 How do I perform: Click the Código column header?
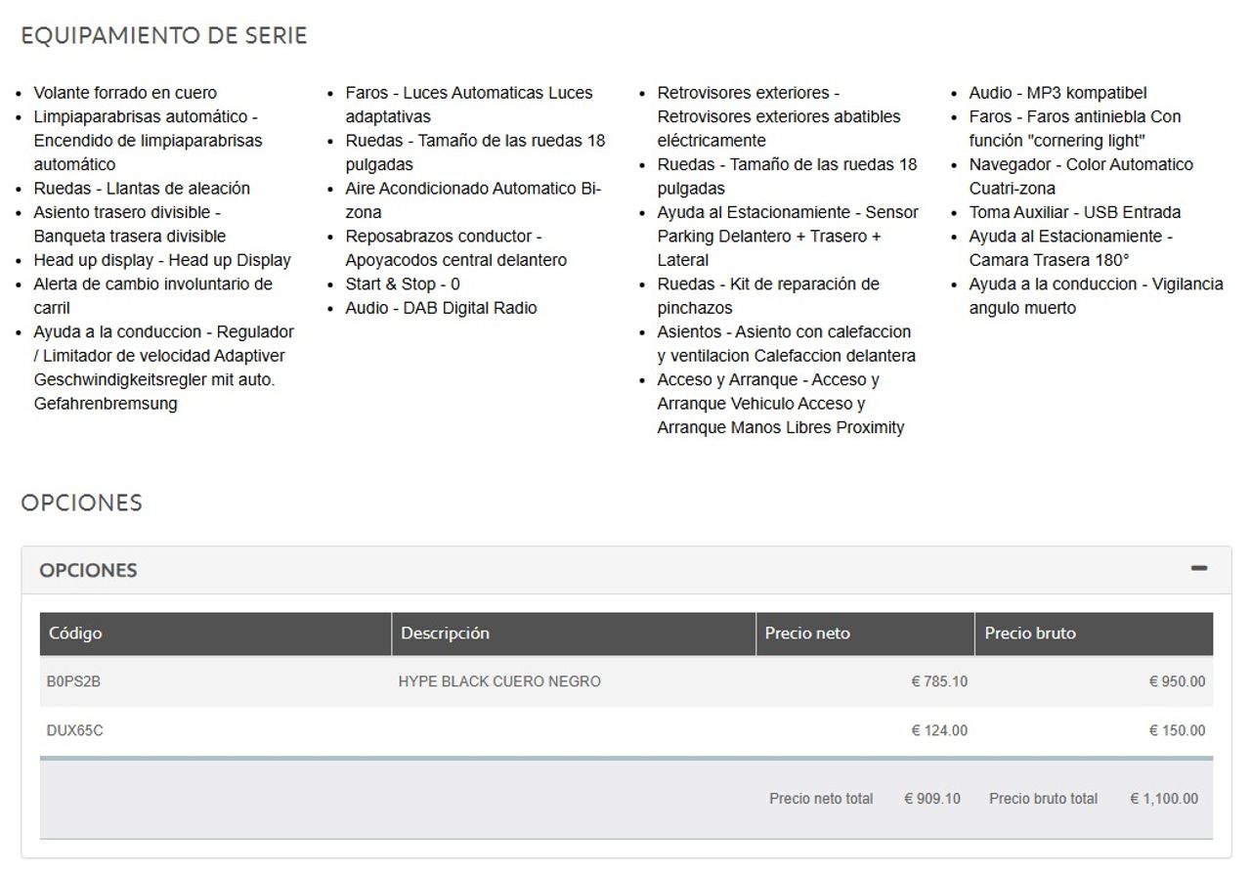75,634
